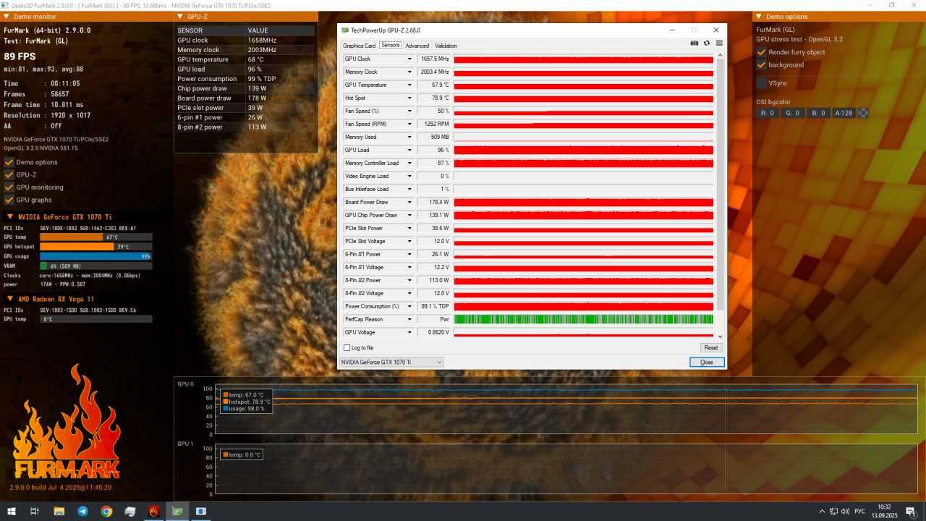The height and width of the screenshot is (521, 926).
Task: Toggle the GPU graphs checkbox
Action: pos(9,200)
